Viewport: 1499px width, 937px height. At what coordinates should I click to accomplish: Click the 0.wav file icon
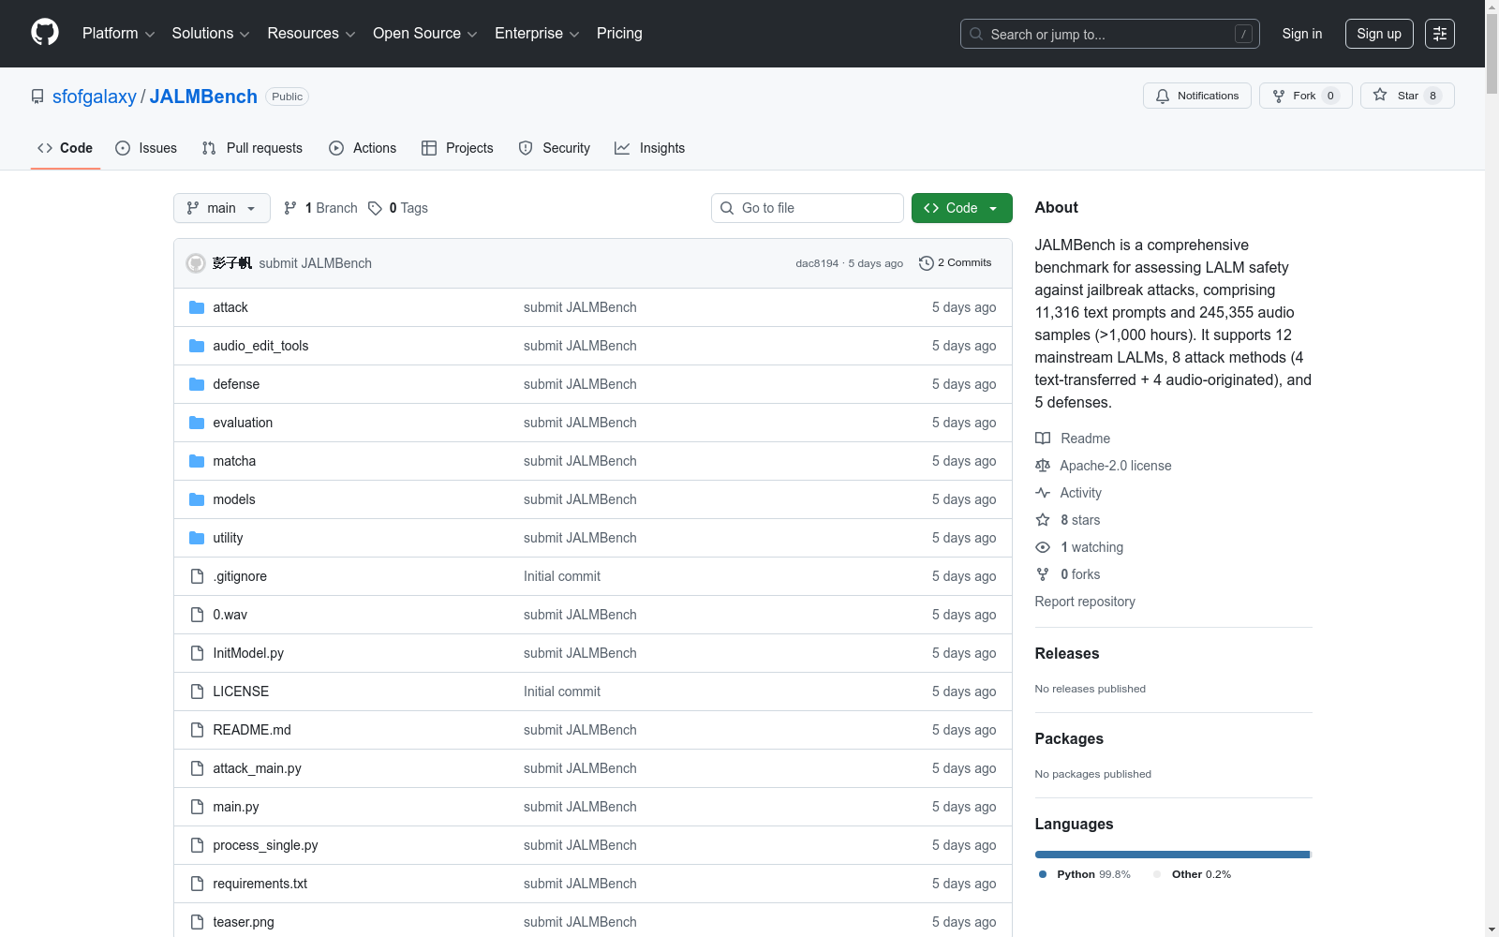[197, 615]
